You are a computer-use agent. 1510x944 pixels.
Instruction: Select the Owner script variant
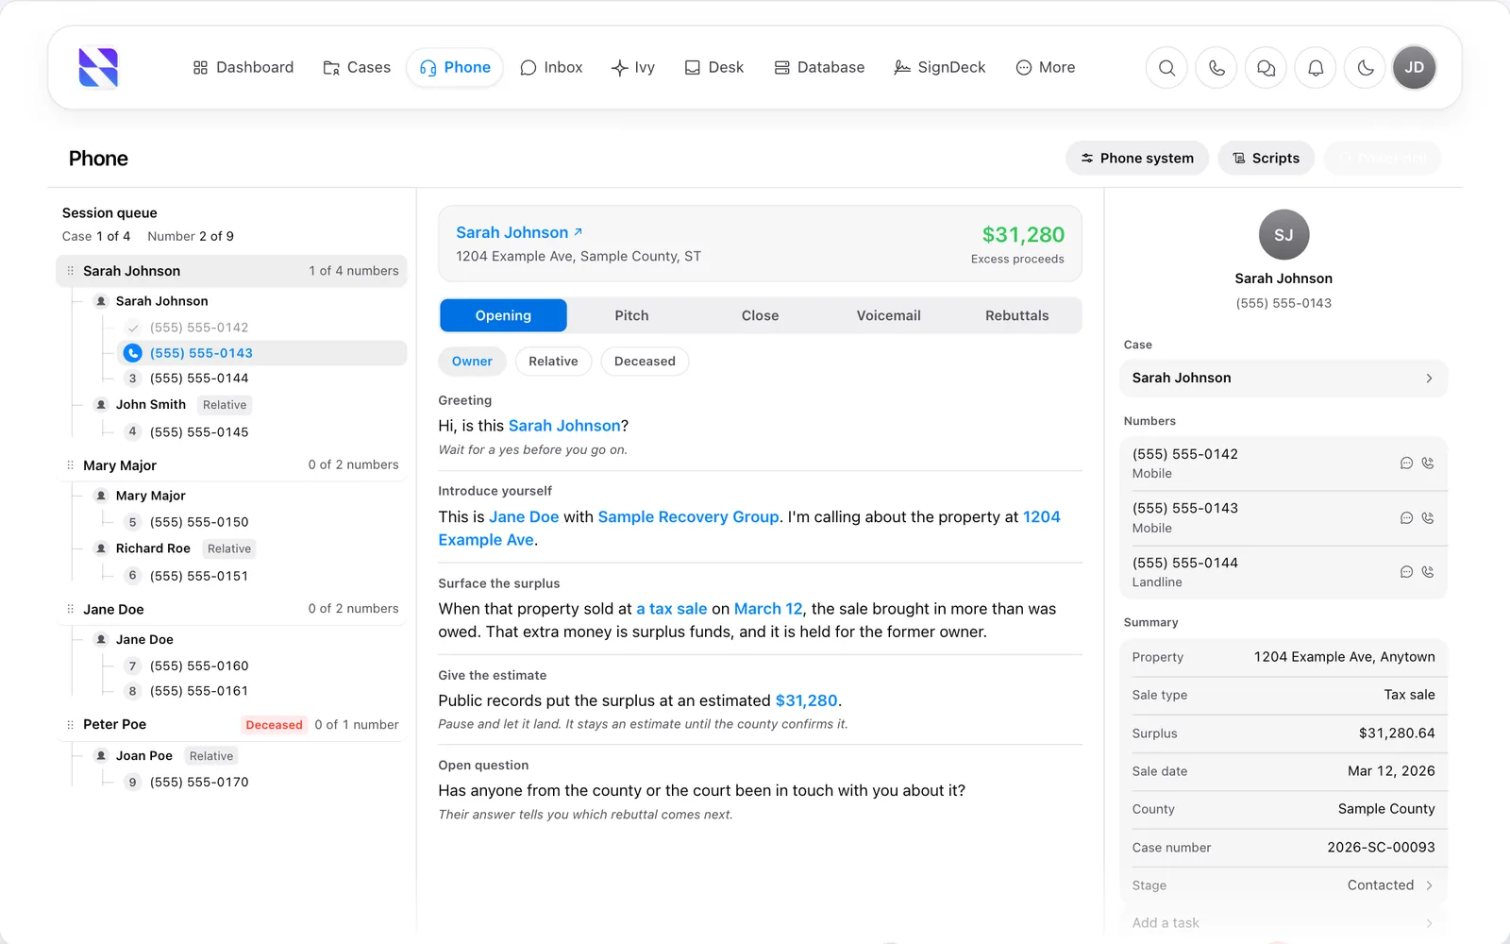point(472,362)
